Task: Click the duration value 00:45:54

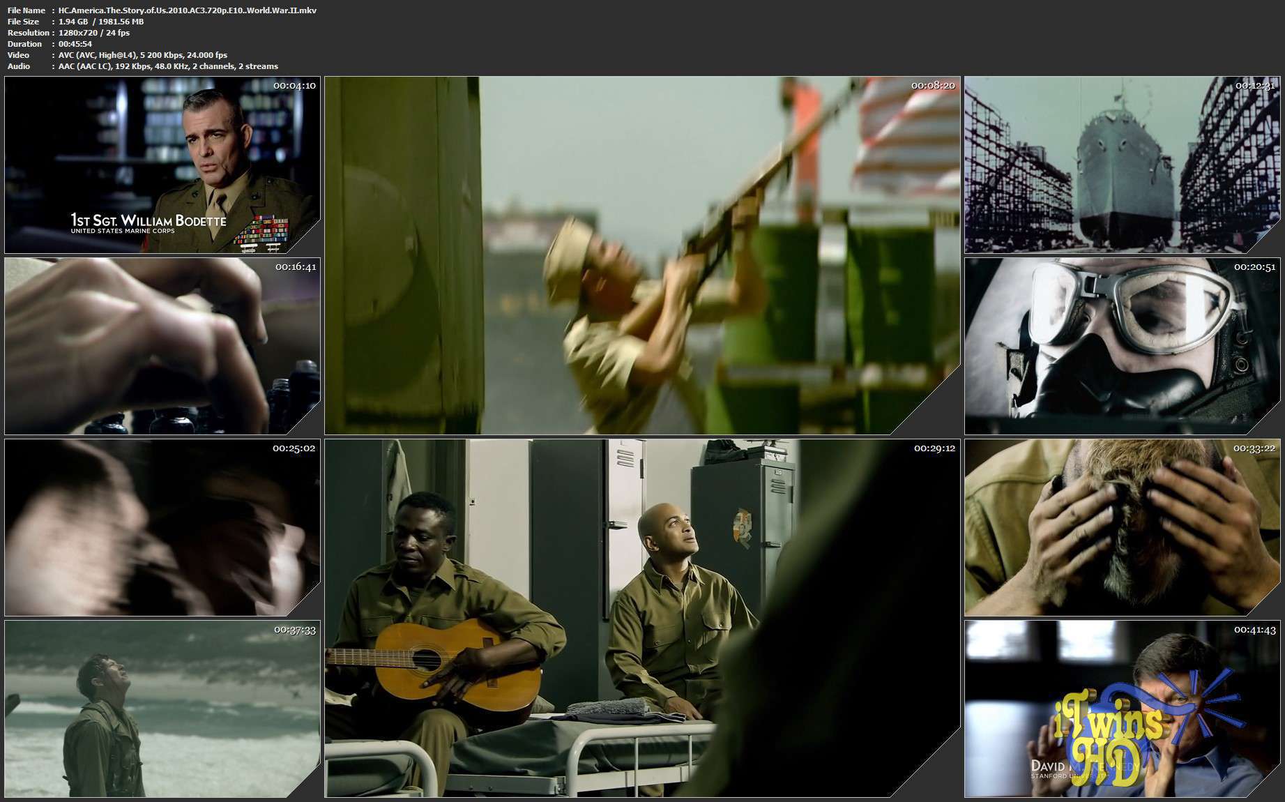Action: (75, 44)
